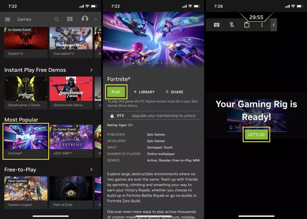307x219 pixels.
Task: Expand the account dropdown arrow
Action: (x=96, y=19)
